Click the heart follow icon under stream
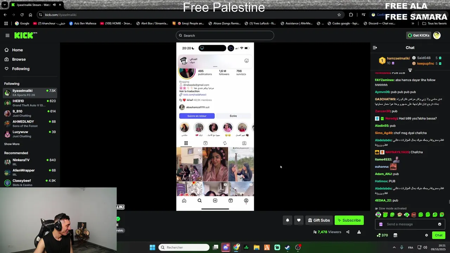The width and height of the screenshot is (450, 253). 298,220
